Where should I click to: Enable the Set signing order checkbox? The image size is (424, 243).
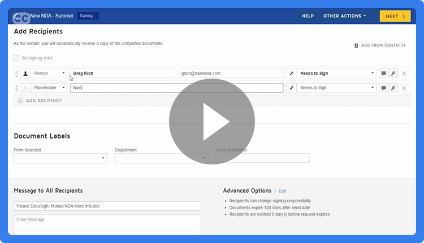coord(16,58)
